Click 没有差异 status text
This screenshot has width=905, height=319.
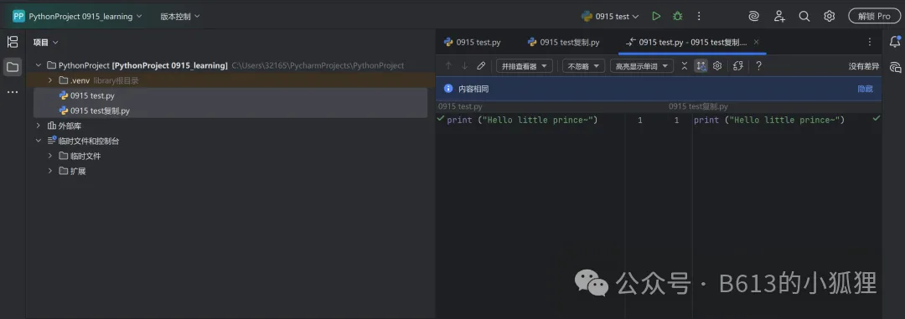[x=863, y=66]
